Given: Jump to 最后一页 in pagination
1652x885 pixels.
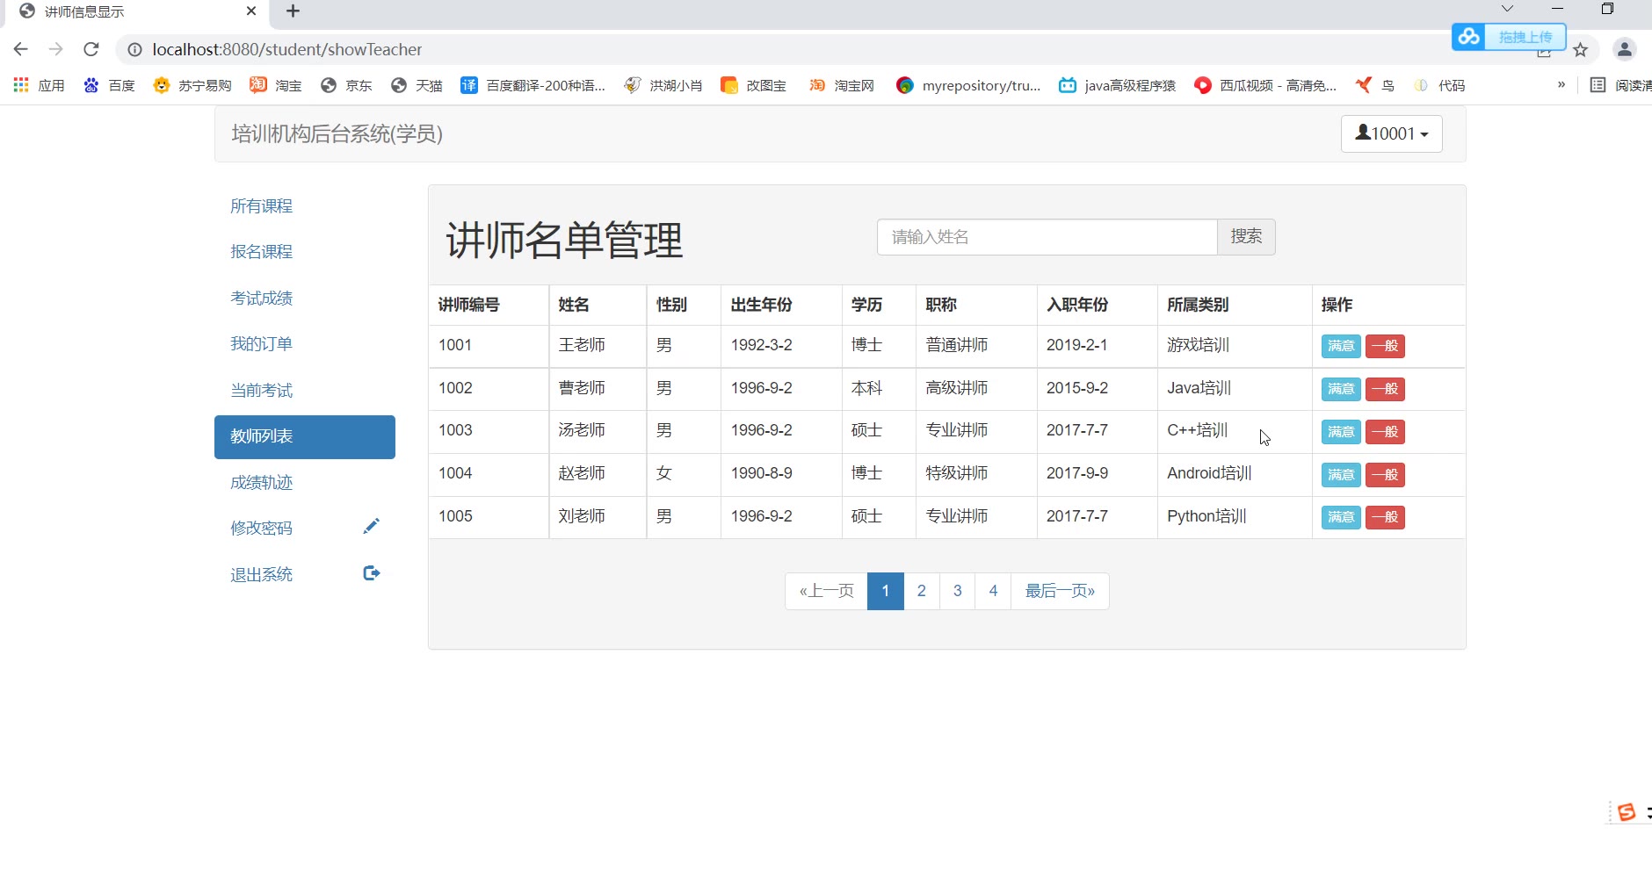Looking at the screenshot, I should tap(1059, 591).
